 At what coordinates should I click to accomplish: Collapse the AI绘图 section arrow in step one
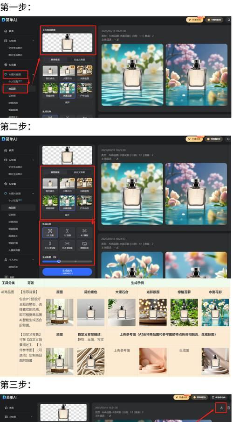[33, 41]
